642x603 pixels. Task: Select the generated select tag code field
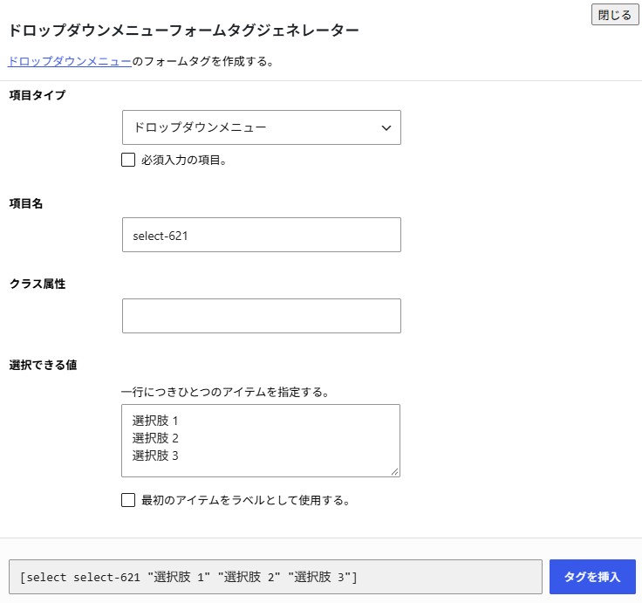coord(276,577)
